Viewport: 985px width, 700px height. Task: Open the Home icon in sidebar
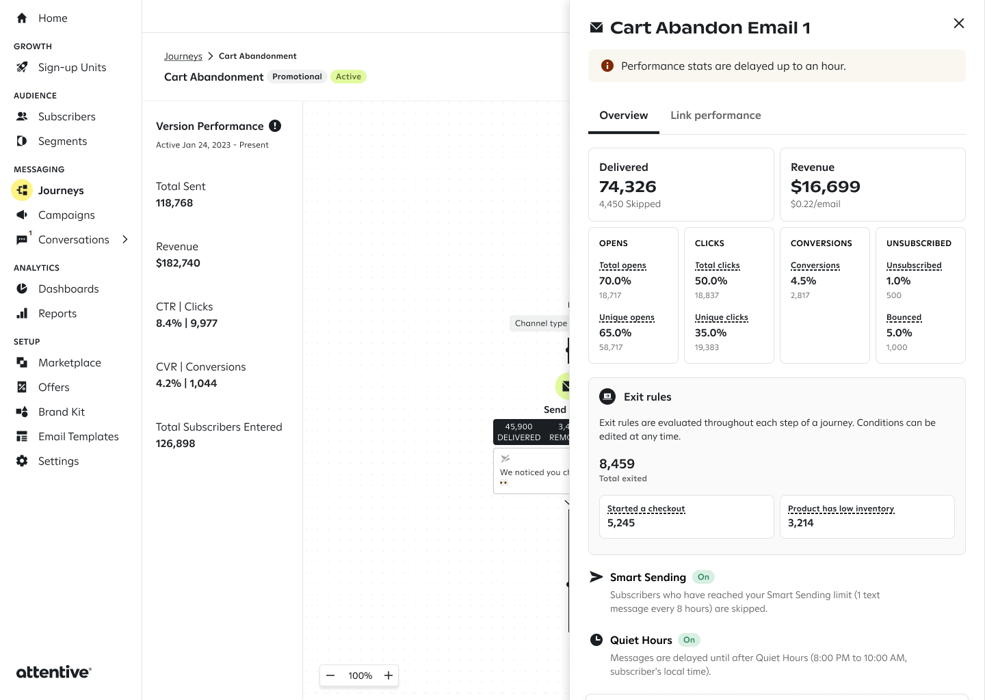point(22,18)
